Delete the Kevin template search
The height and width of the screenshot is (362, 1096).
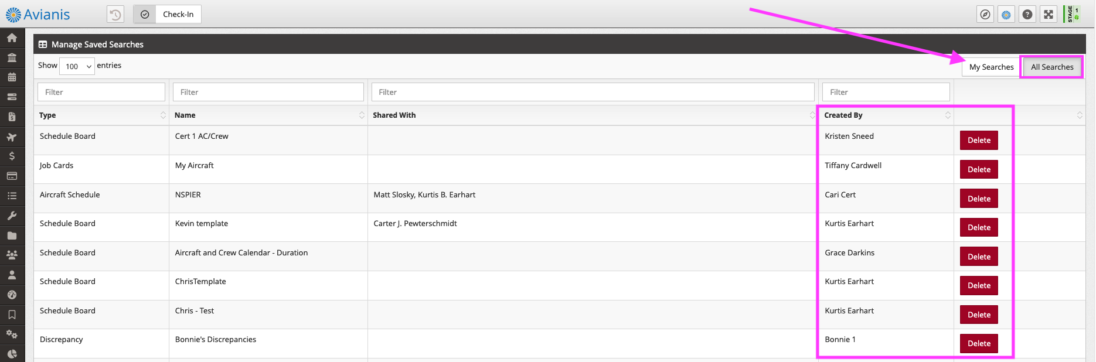pos(979,227)
